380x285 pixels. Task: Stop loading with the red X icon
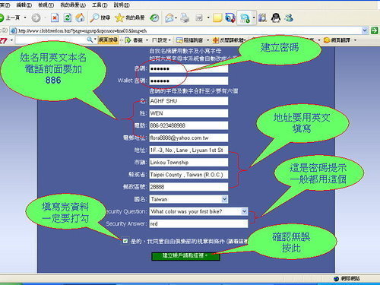tap(55, 17)
